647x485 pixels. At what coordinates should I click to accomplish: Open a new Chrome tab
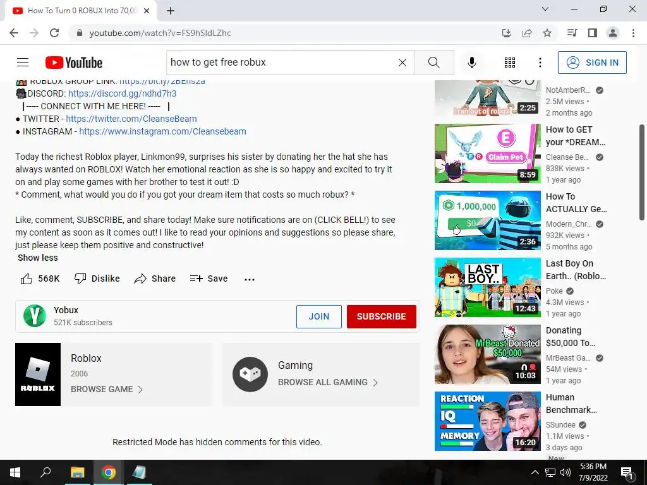point(171,11)
